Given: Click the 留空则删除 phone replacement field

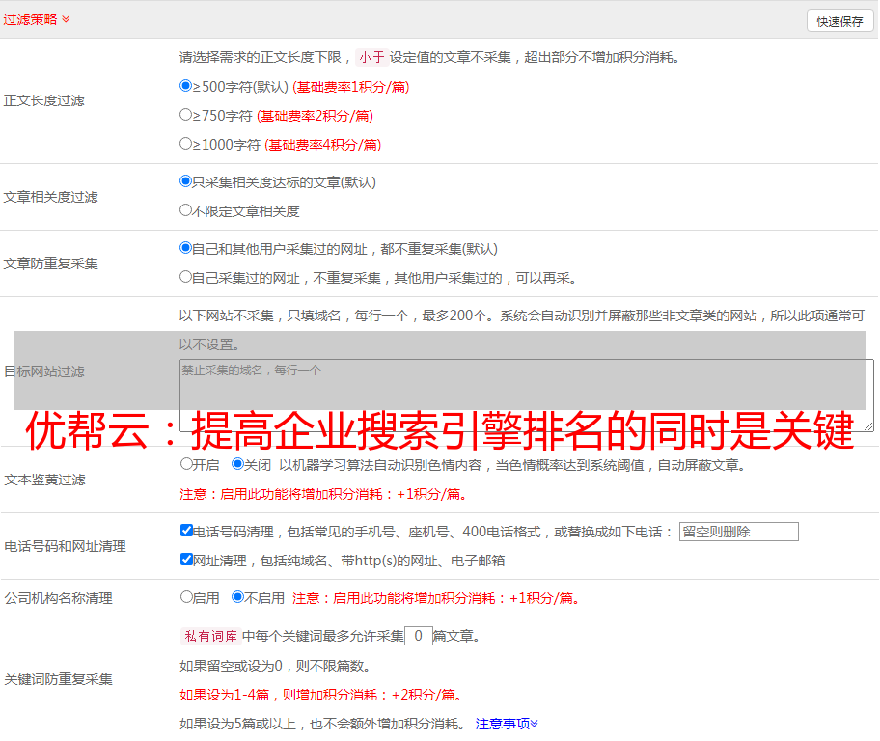Looking at the screenshot, I should click(x=738, y=532).
